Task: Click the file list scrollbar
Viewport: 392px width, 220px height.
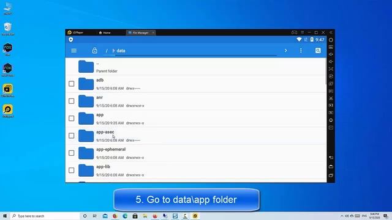Action: 326,71
